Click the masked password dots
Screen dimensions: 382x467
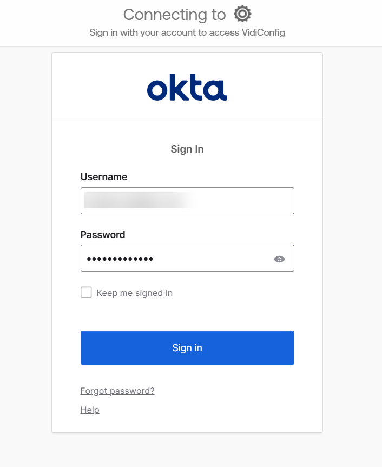pos(120,259)
